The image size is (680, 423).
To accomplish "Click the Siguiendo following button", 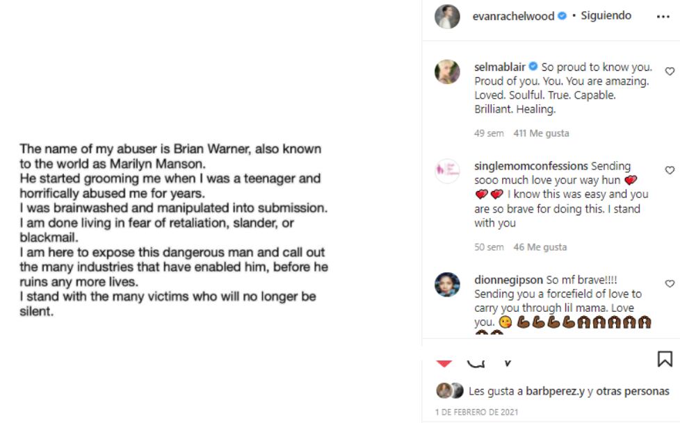I will point(606,16).
